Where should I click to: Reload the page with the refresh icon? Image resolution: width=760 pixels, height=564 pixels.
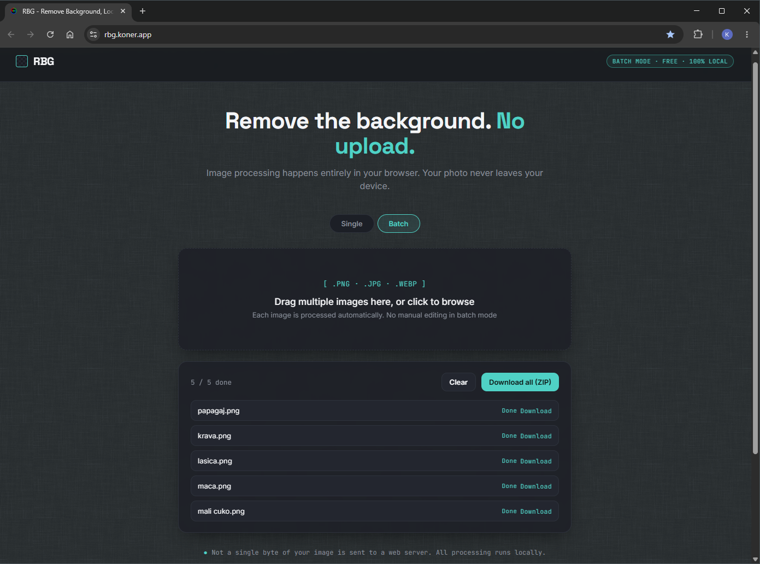coord(50,34)
